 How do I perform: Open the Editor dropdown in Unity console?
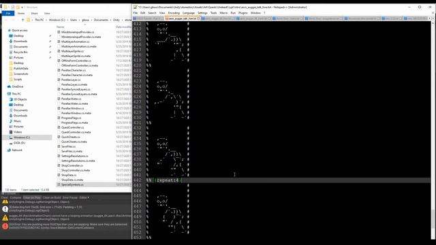[x=84, y=197]
